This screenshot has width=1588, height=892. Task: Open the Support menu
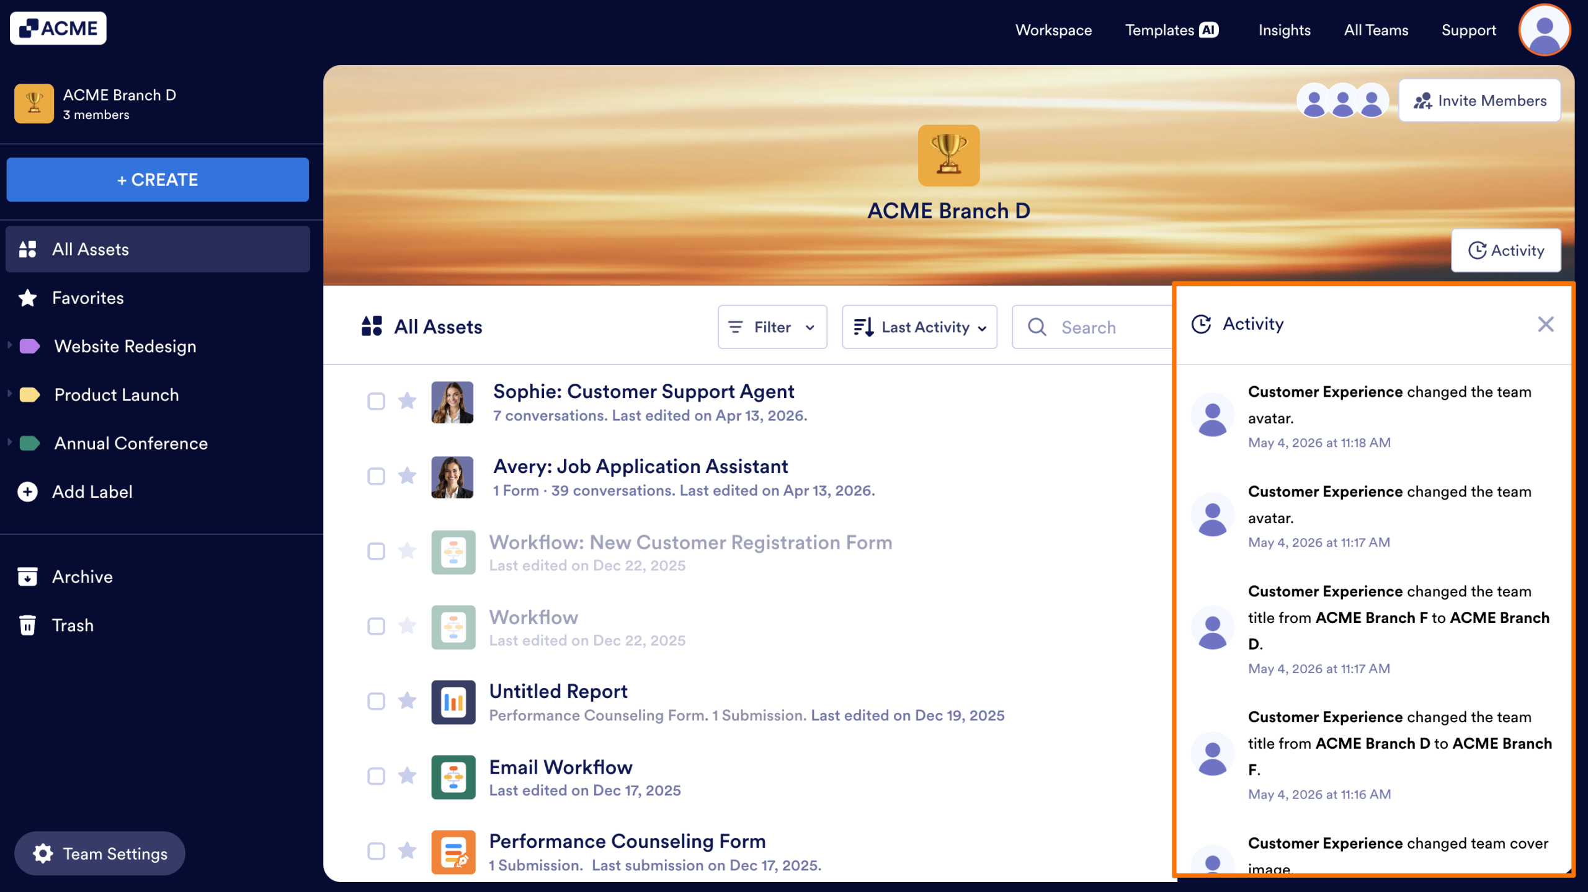(1468, 30)
